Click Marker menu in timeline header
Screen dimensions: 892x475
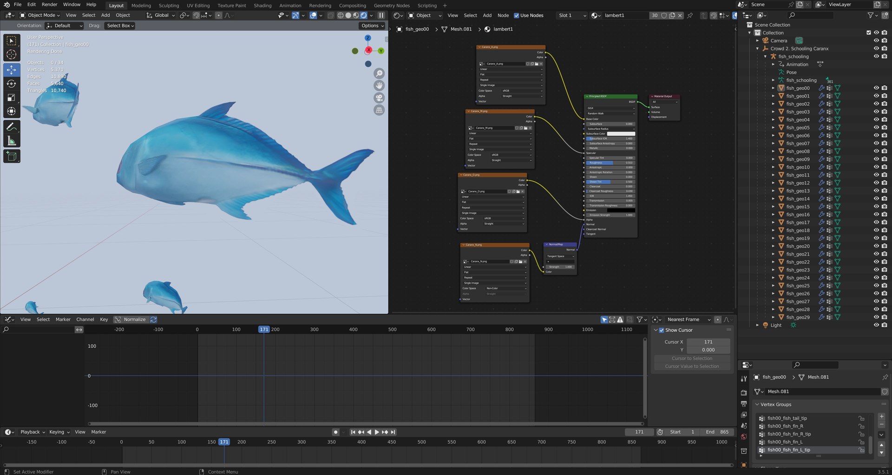98,432
